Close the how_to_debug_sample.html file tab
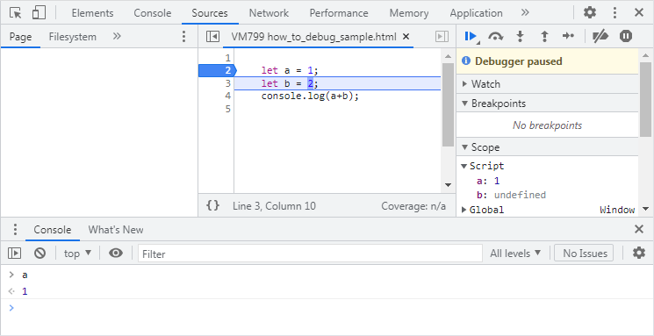The image size is (654, 336). 406,36
